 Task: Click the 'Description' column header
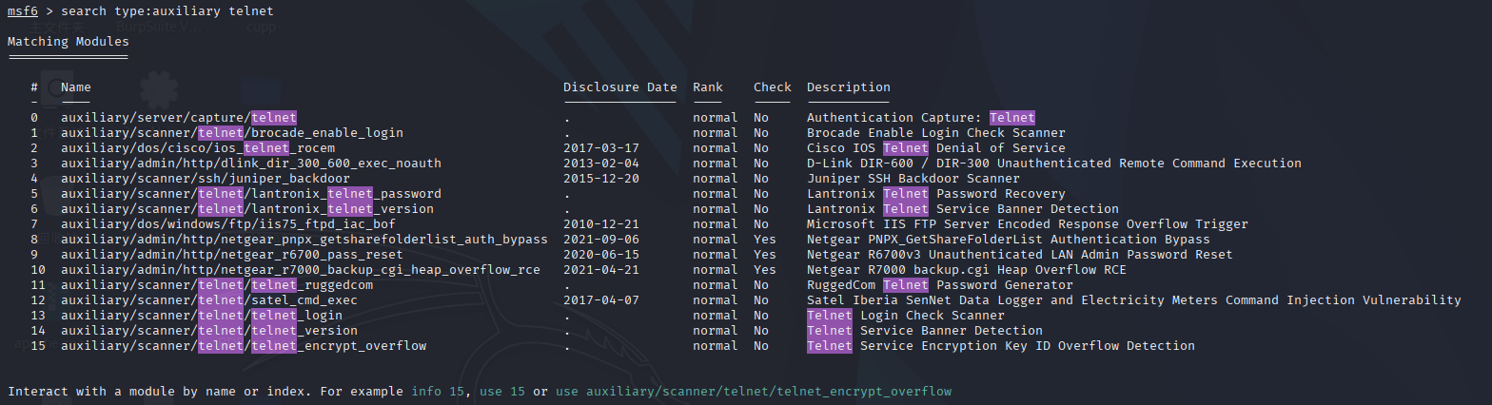click(x=848, y=87)
